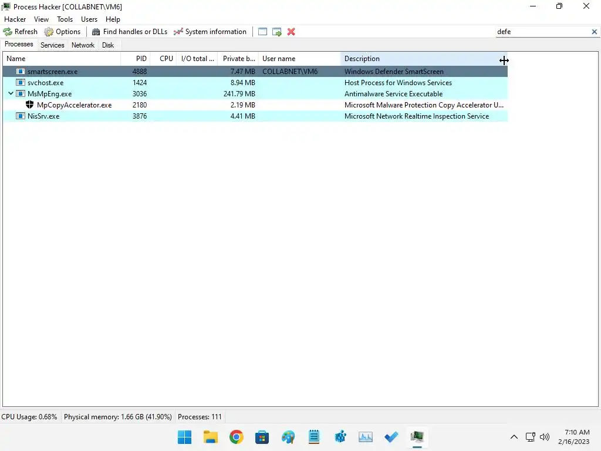Click Physical memory status bar entry

117,417
